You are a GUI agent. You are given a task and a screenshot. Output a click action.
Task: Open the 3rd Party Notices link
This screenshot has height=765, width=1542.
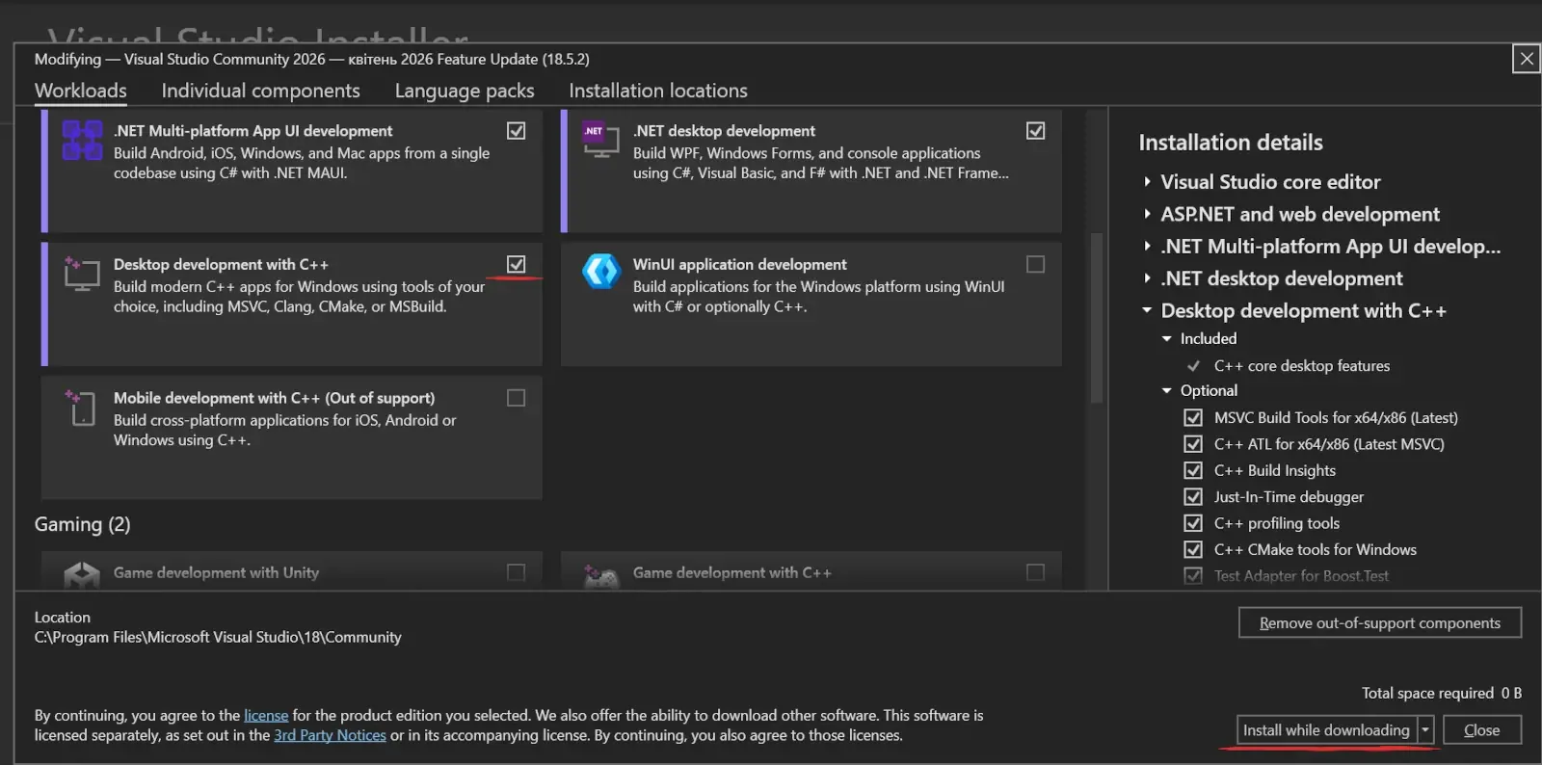tap(330, 735)
